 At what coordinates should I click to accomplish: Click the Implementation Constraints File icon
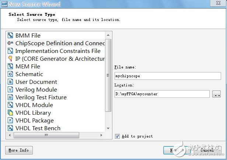(10, 51)
